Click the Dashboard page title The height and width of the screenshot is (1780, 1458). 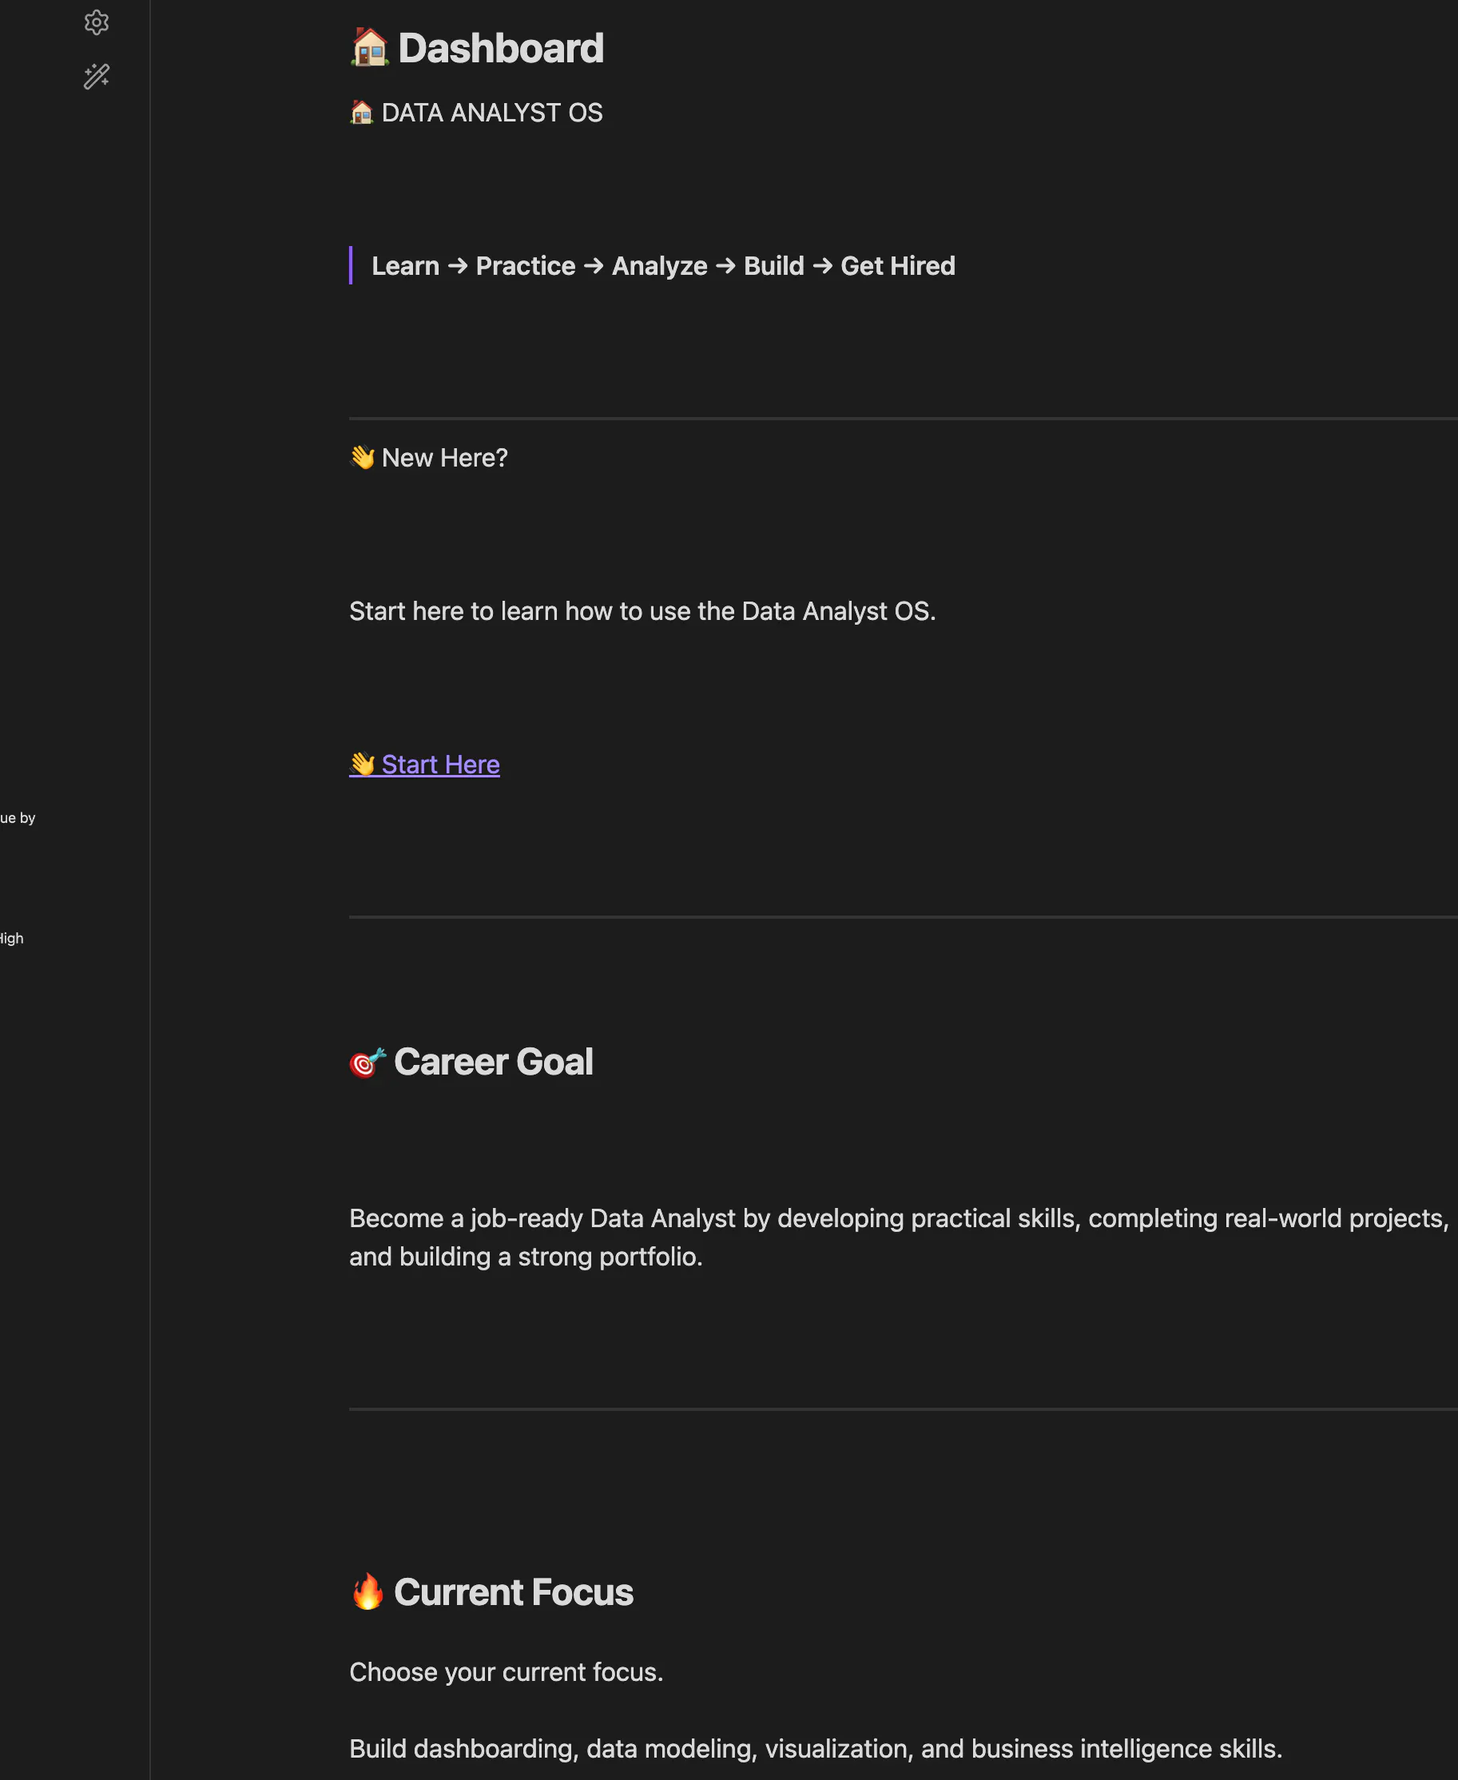(501, 48)
